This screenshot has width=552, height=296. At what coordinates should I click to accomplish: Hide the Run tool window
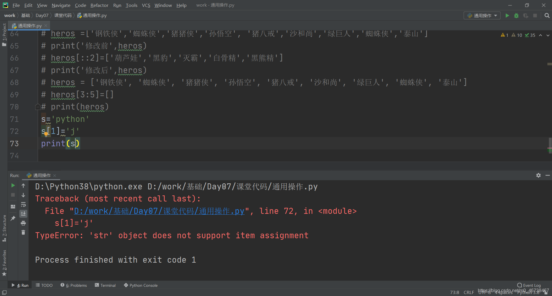(548, 175)
